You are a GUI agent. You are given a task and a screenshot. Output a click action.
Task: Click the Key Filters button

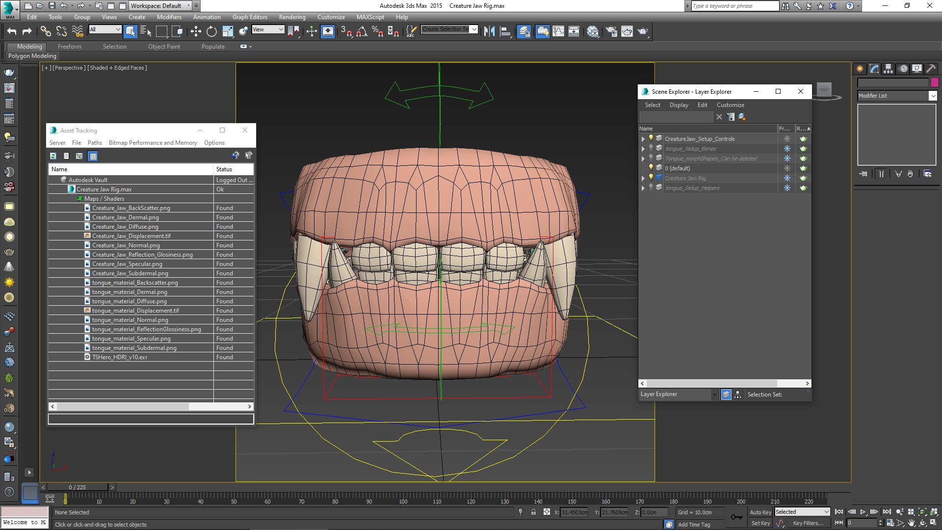[x=808, y=523]
